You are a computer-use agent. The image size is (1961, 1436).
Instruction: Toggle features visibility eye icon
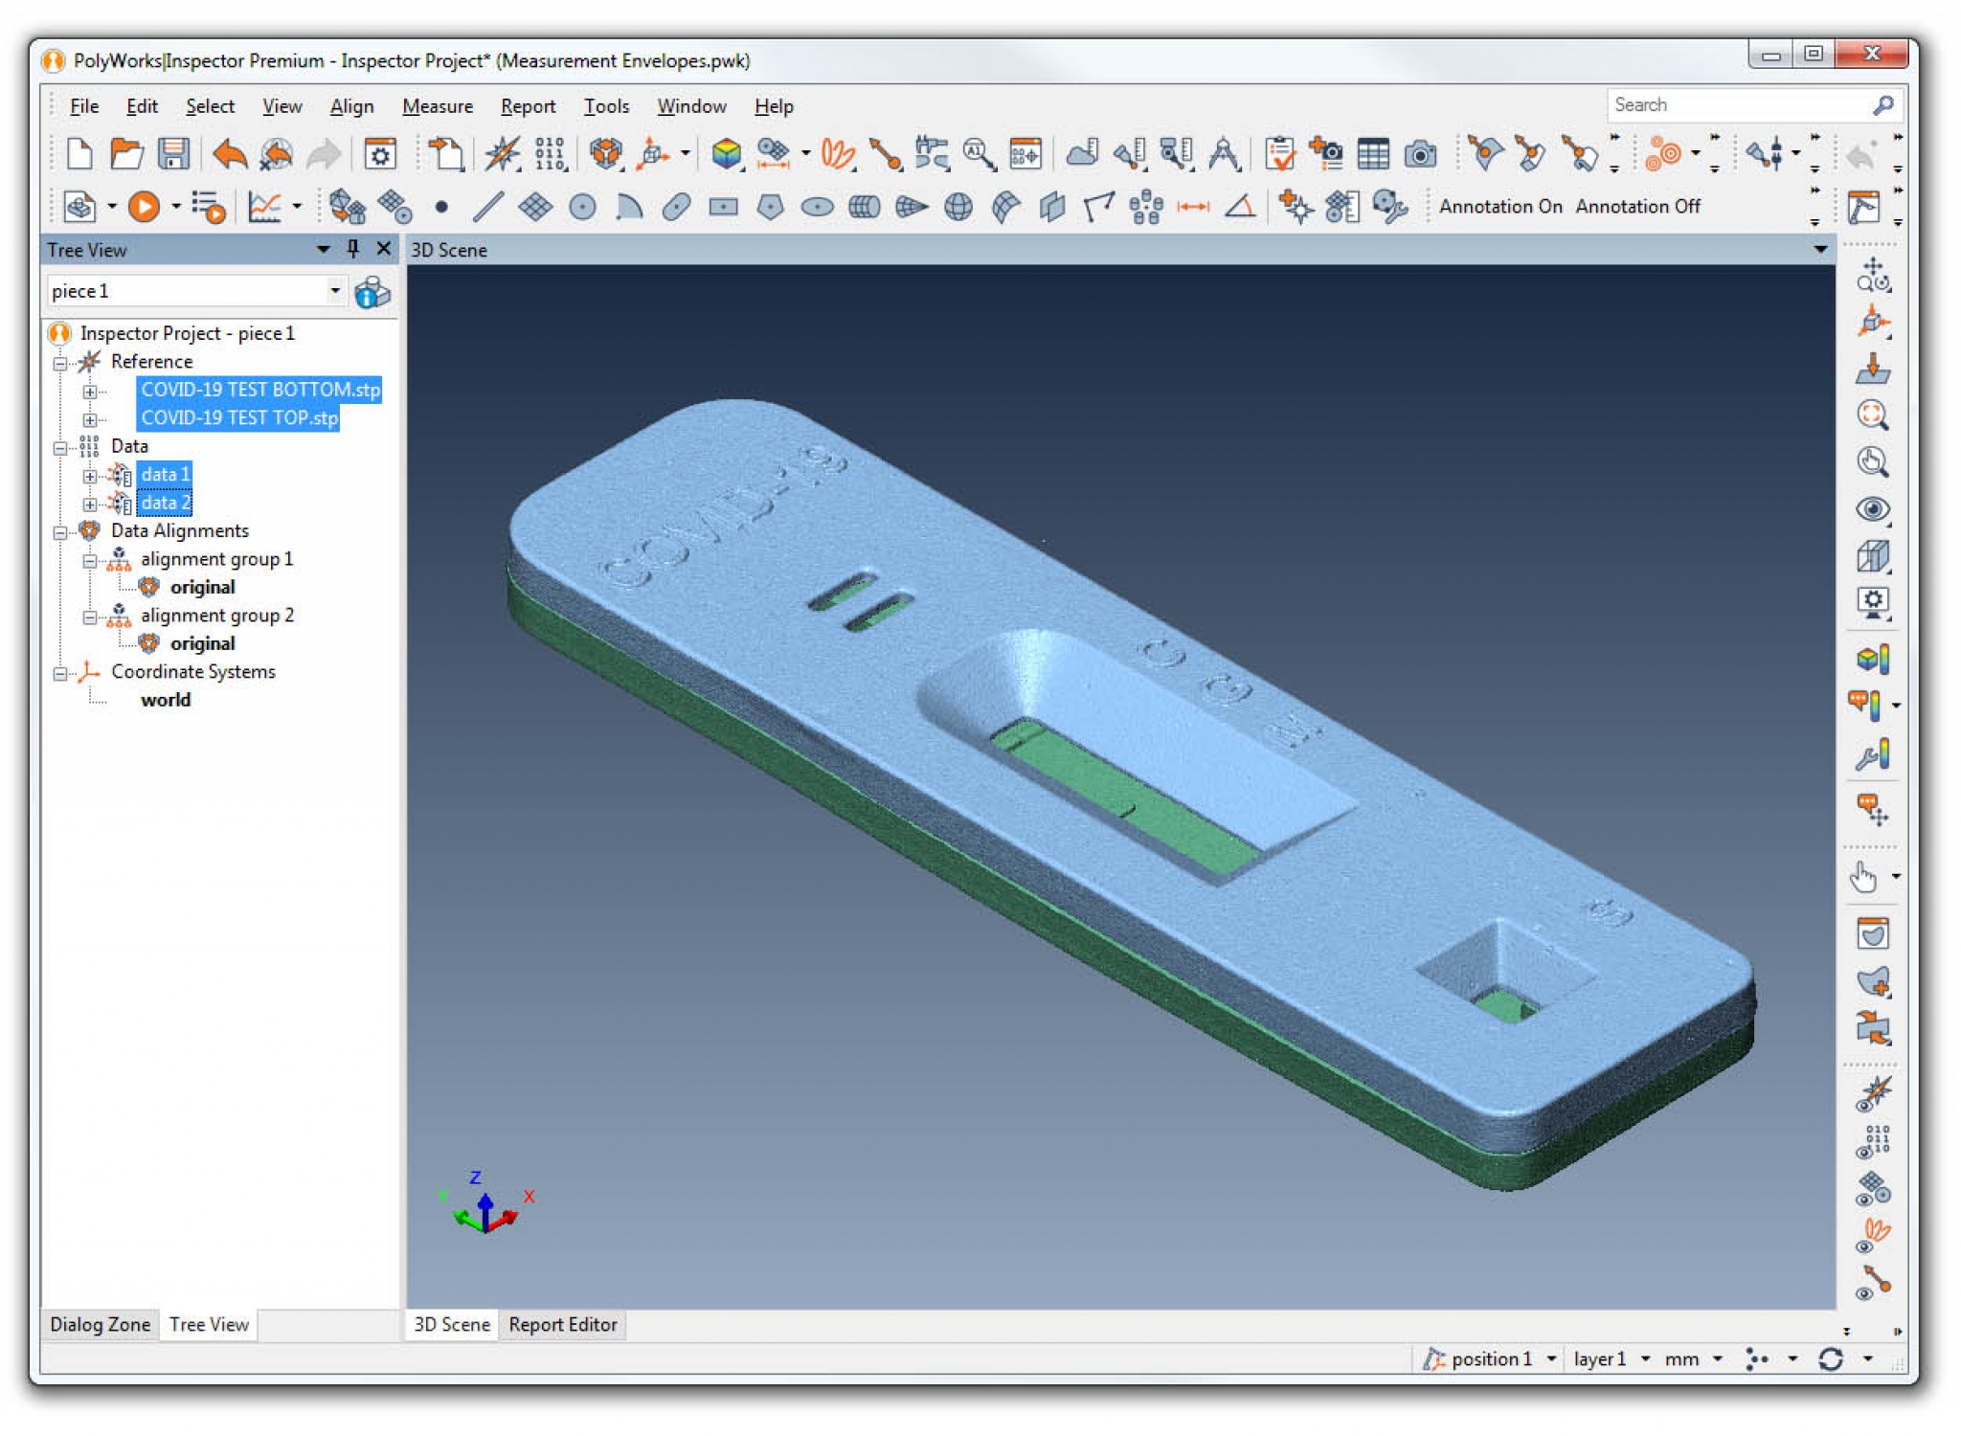(x=1874, y=1188)
